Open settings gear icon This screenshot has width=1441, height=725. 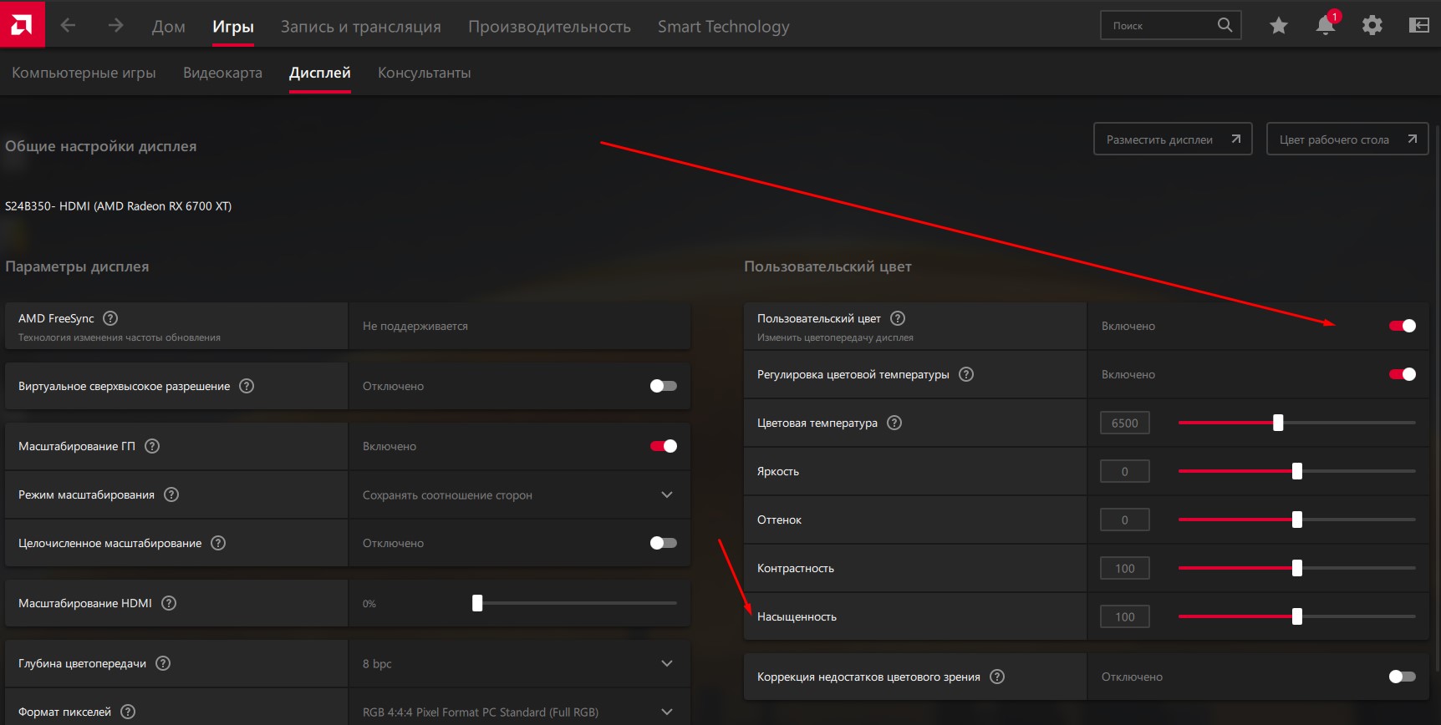coord(1372,25)
